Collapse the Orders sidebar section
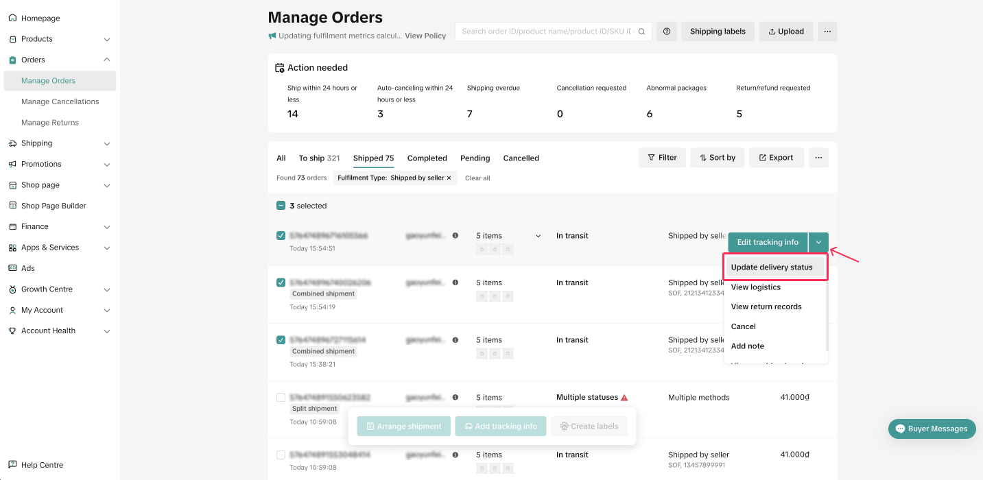The height and width of the screenshot is (480, 983). (106, 60)
